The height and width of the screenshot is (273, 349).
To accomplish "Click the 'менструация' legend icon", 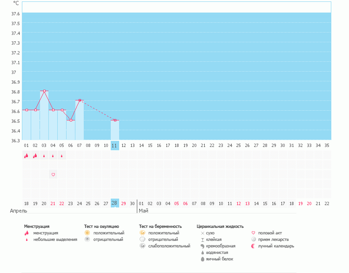I will click(x=27, y=233).
